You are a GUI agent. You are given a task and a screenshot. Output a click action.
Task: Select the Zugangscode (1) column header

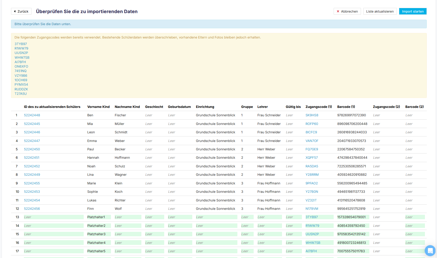pyautogui.click(x=319, y=107)
